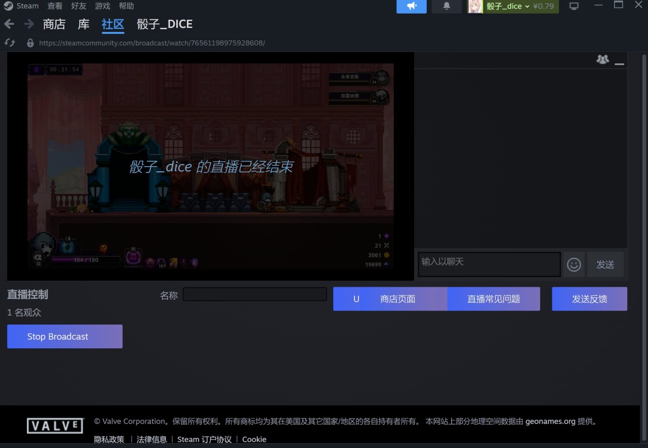
Task: Maximize the Steam window
Action: pyautogui.click(x=618, y=5)
